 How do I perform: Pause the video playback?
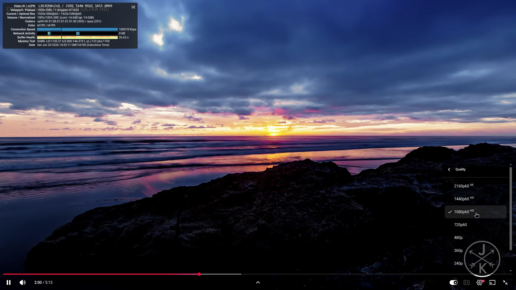[9, 282]
